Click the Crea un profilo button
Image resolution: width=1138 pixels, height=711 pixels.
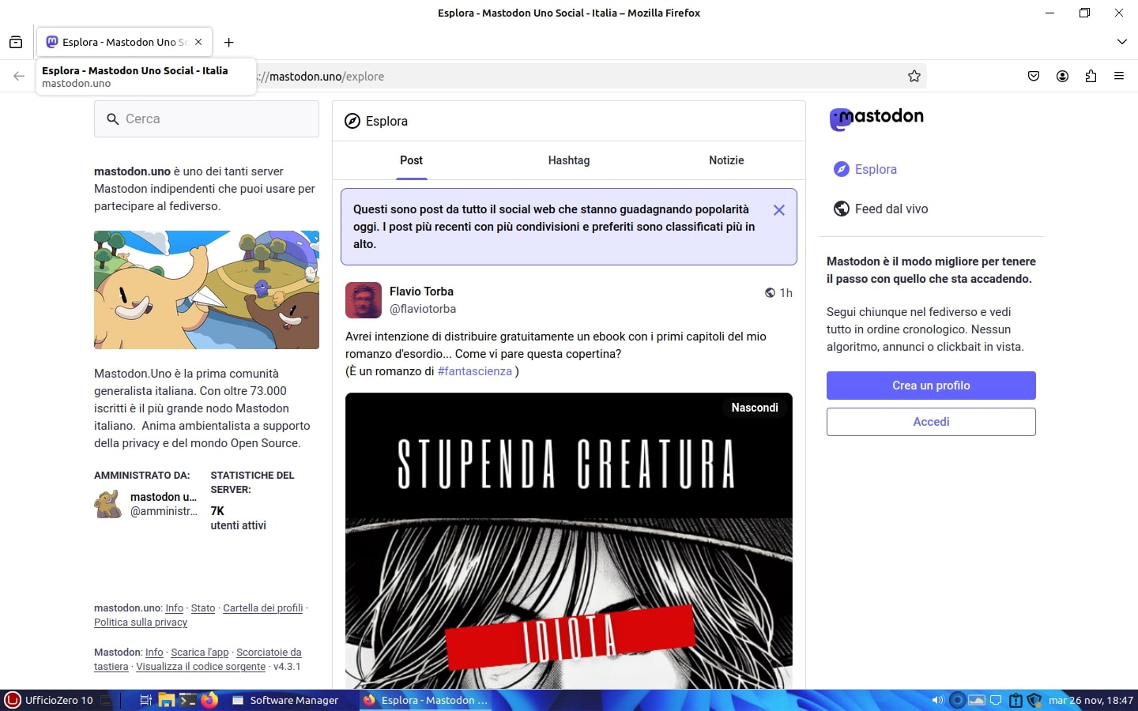pos(931,386)
